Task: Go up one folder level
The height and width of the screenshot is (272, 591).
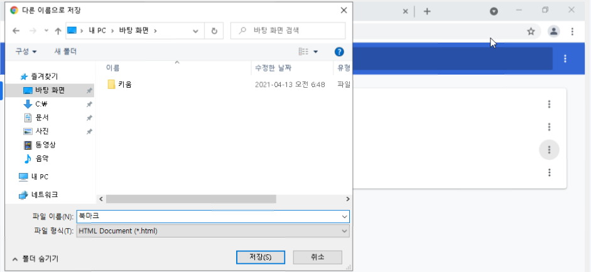Action: [x=58, y=31]
